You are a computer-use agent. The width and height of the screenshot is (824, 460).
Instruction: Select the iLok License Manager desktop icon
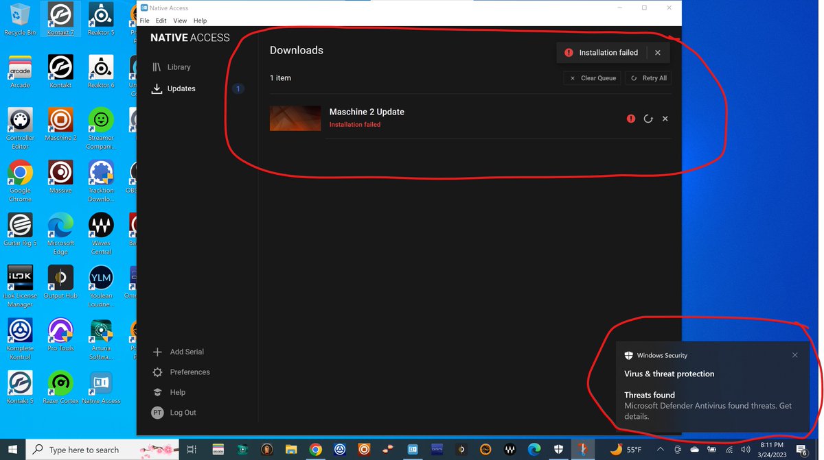pos(20,287)
